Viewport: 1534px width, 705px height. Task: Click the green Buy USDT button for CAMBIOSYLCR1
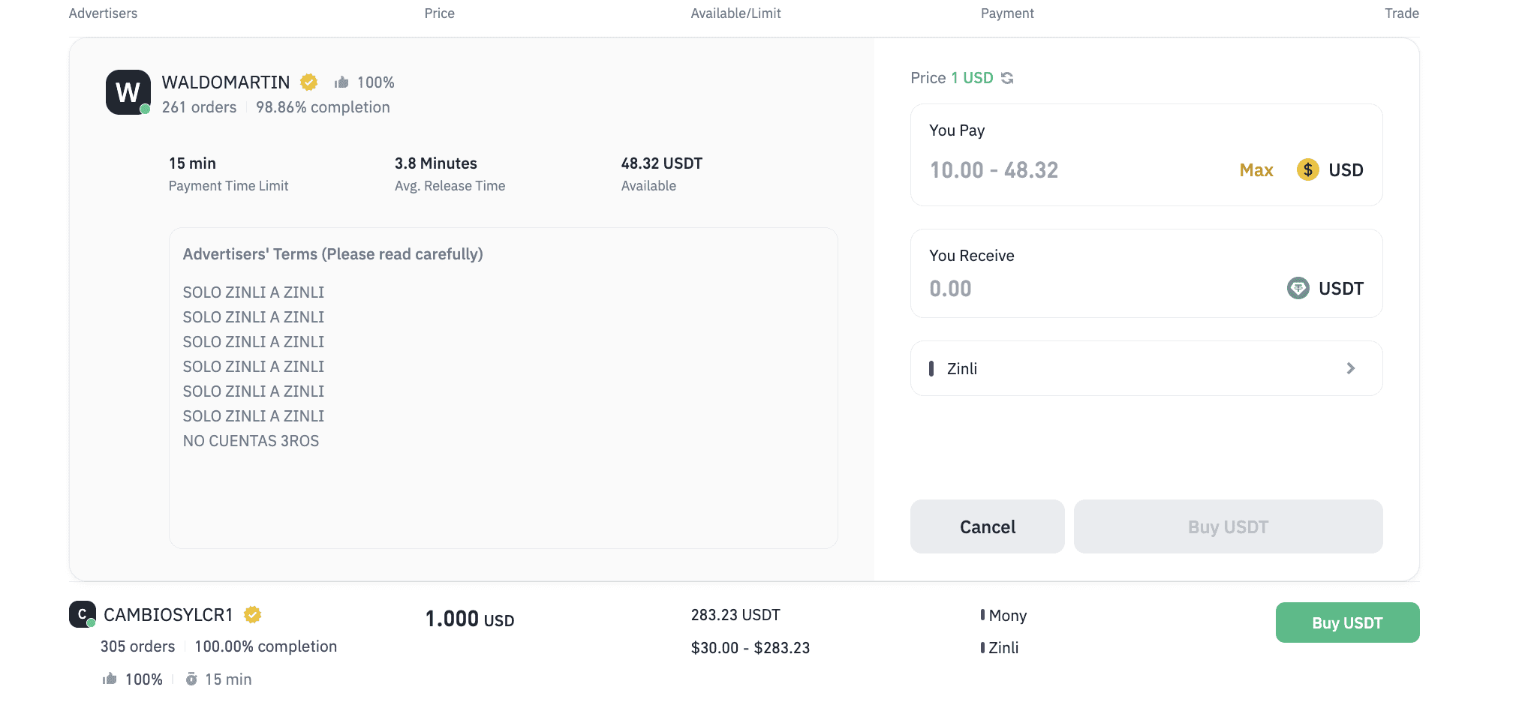tap(1347, 622)
